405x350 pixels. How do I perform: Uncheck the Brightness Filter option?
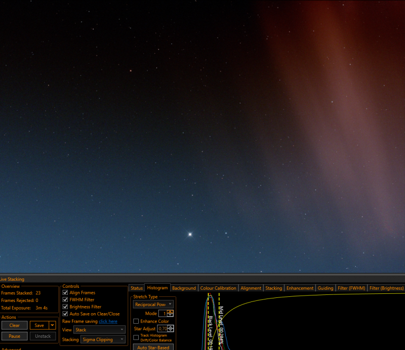click(x=65, y=307)
